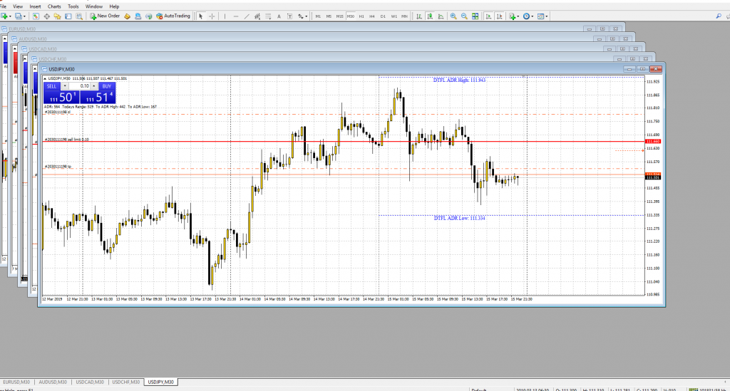This screenshot has height=391, width=730.
Task: Toggle the Terminal panel icon
Action: [x=68, y=16]
